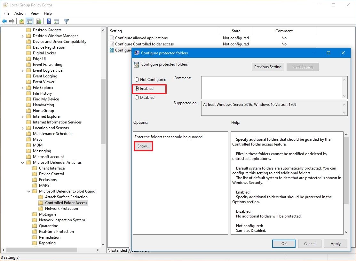Select the Disabled radio button
The width and height of the screenshot is (356, 261).
click(137, 97)
